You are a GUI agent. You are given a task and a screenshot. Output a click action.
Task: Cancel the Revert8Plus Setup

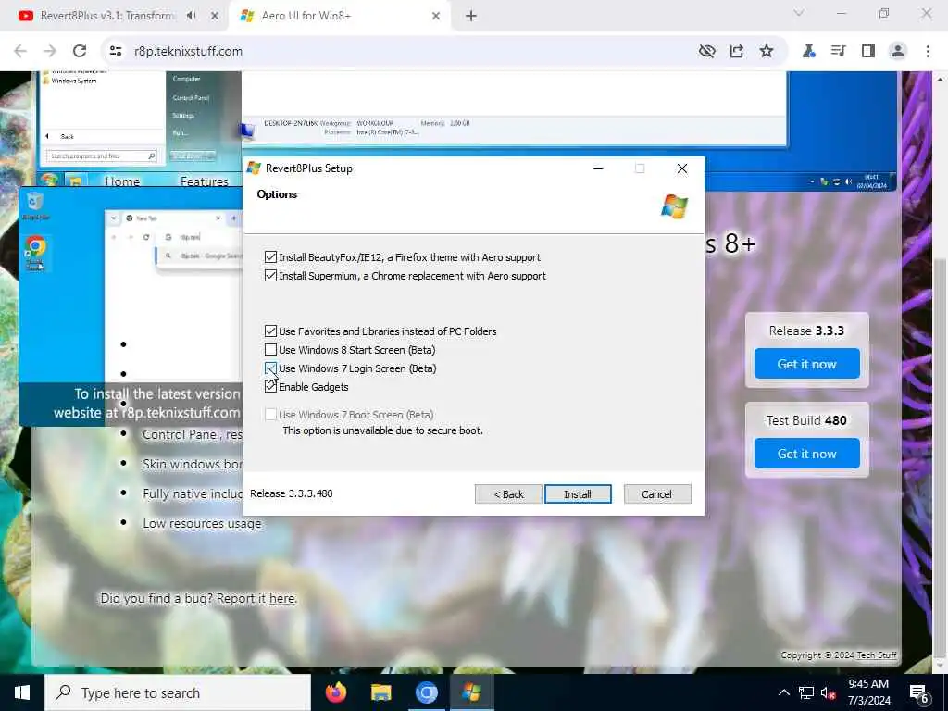657,494
